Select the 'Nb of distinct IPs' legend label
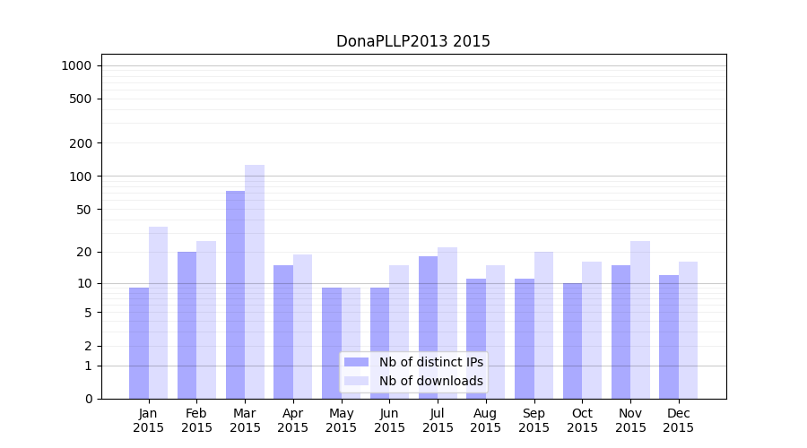This screenshot has width=807, height=448. coord(430,362)
